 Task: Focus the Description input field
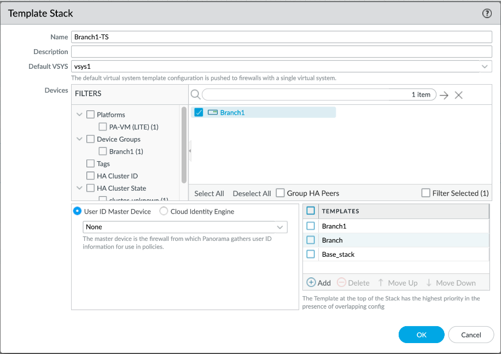(282, 52)
